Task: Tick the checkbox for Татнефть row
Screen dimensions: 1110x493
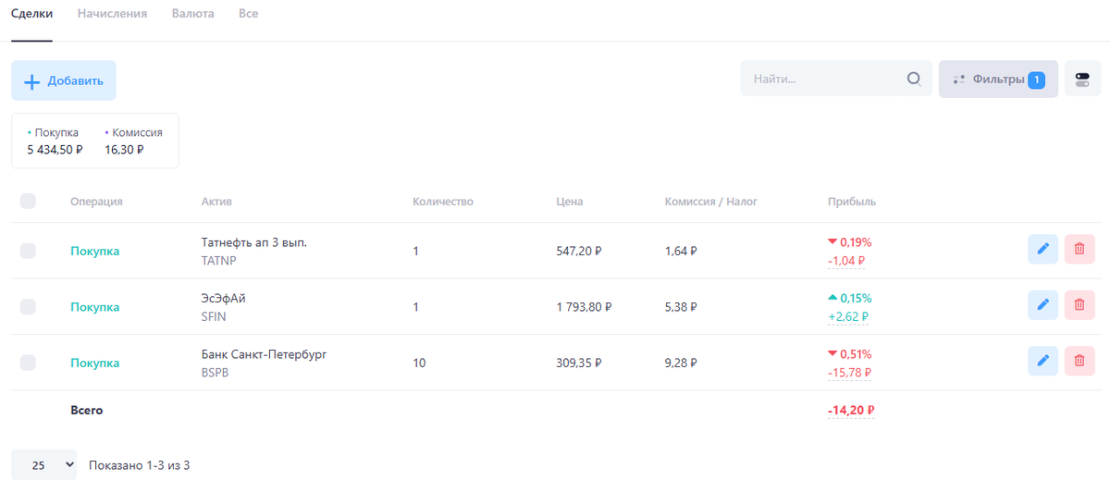Action: click(28, 251)
